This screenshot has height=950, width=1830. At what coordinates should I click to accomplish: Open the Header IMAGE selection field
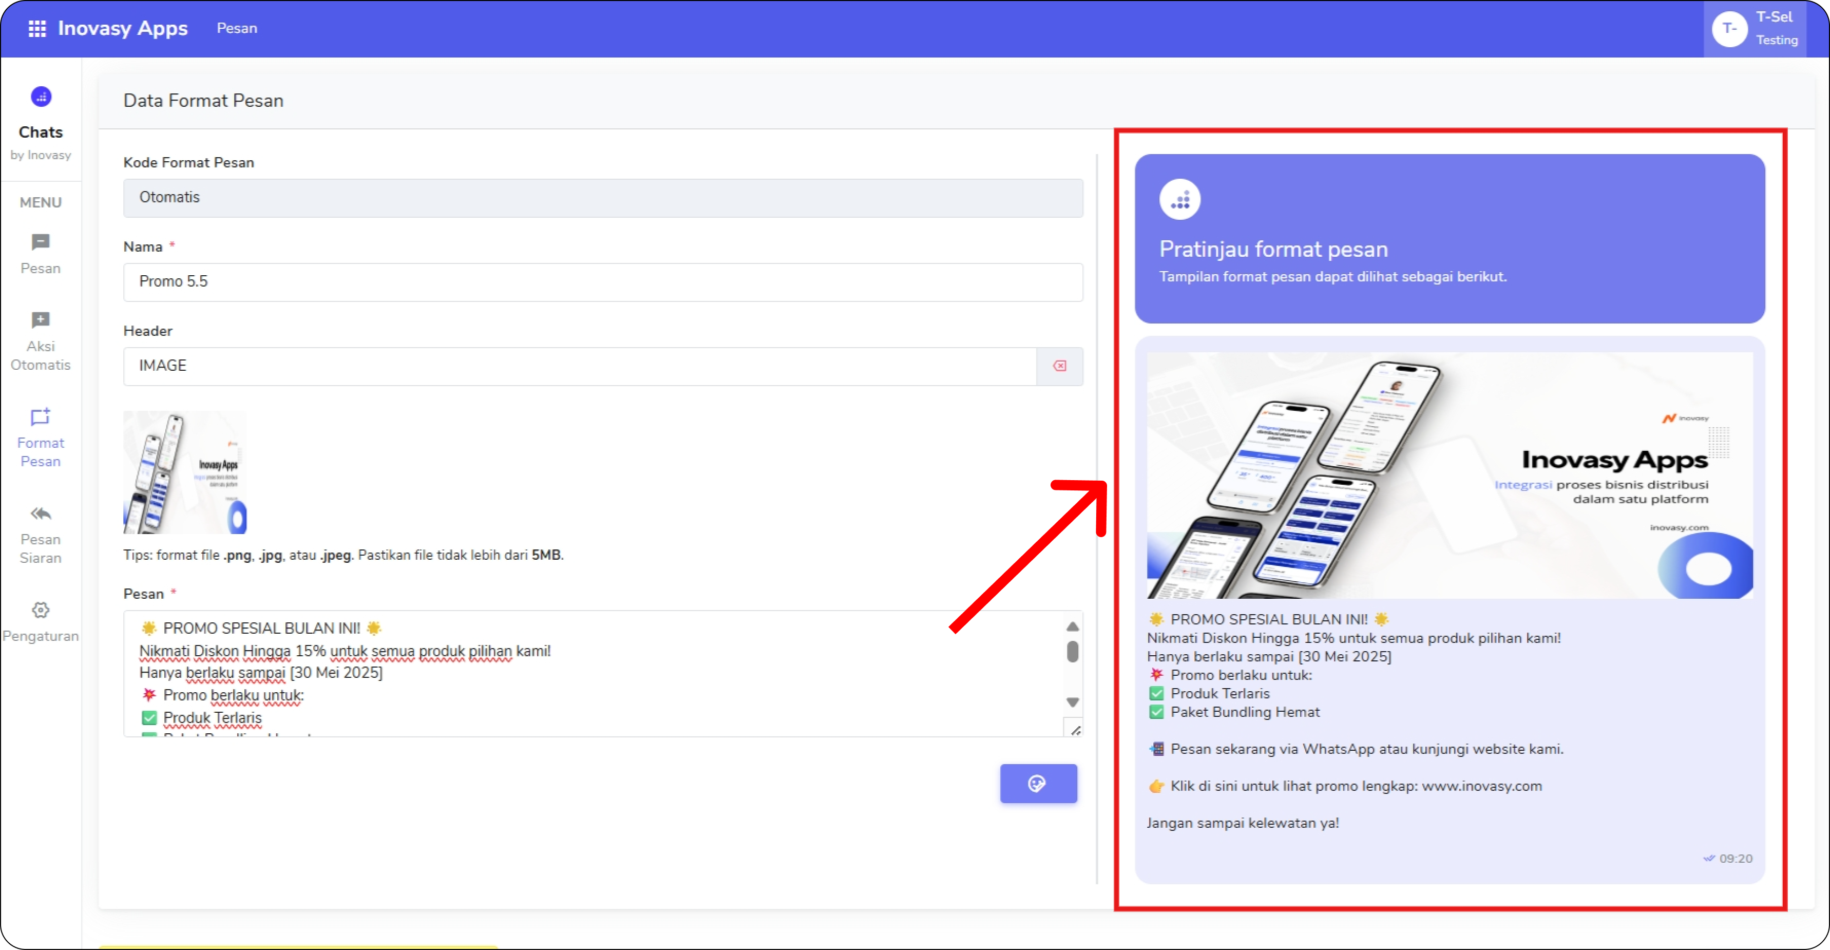pyautogui.click(x=579, y=366)
